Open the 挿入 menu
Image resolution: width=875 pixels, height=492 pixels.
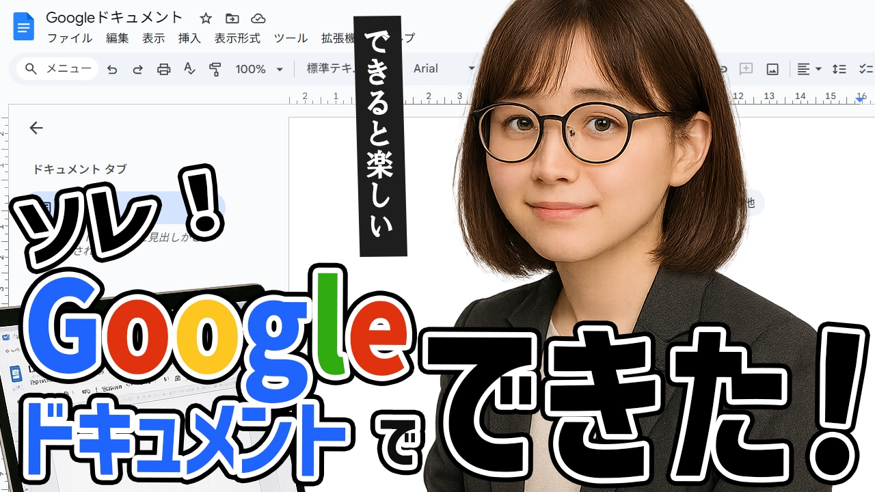pyautogui.click(x=189, y=39)
